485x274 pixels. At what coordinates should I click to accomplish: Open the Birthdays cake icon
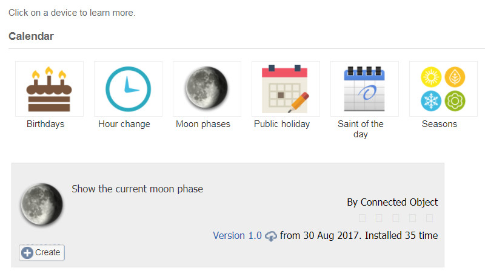point(49,89)
